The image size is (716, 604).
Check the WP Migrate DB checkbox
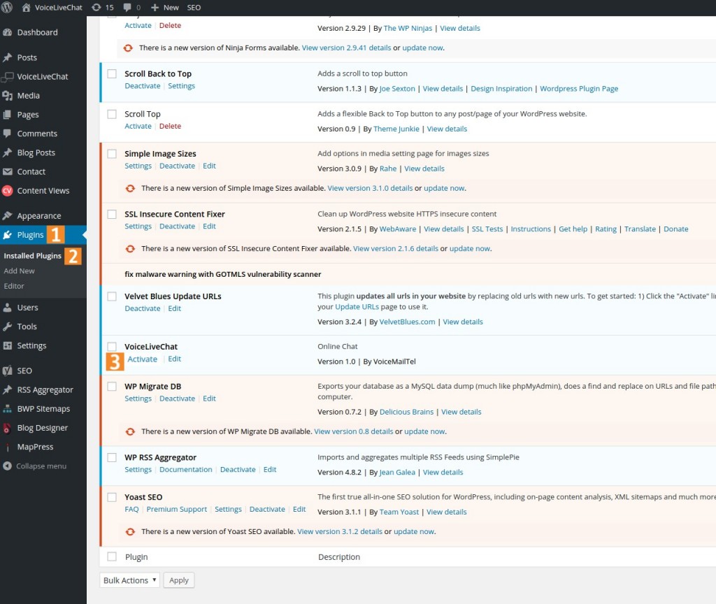click(112, 386)
